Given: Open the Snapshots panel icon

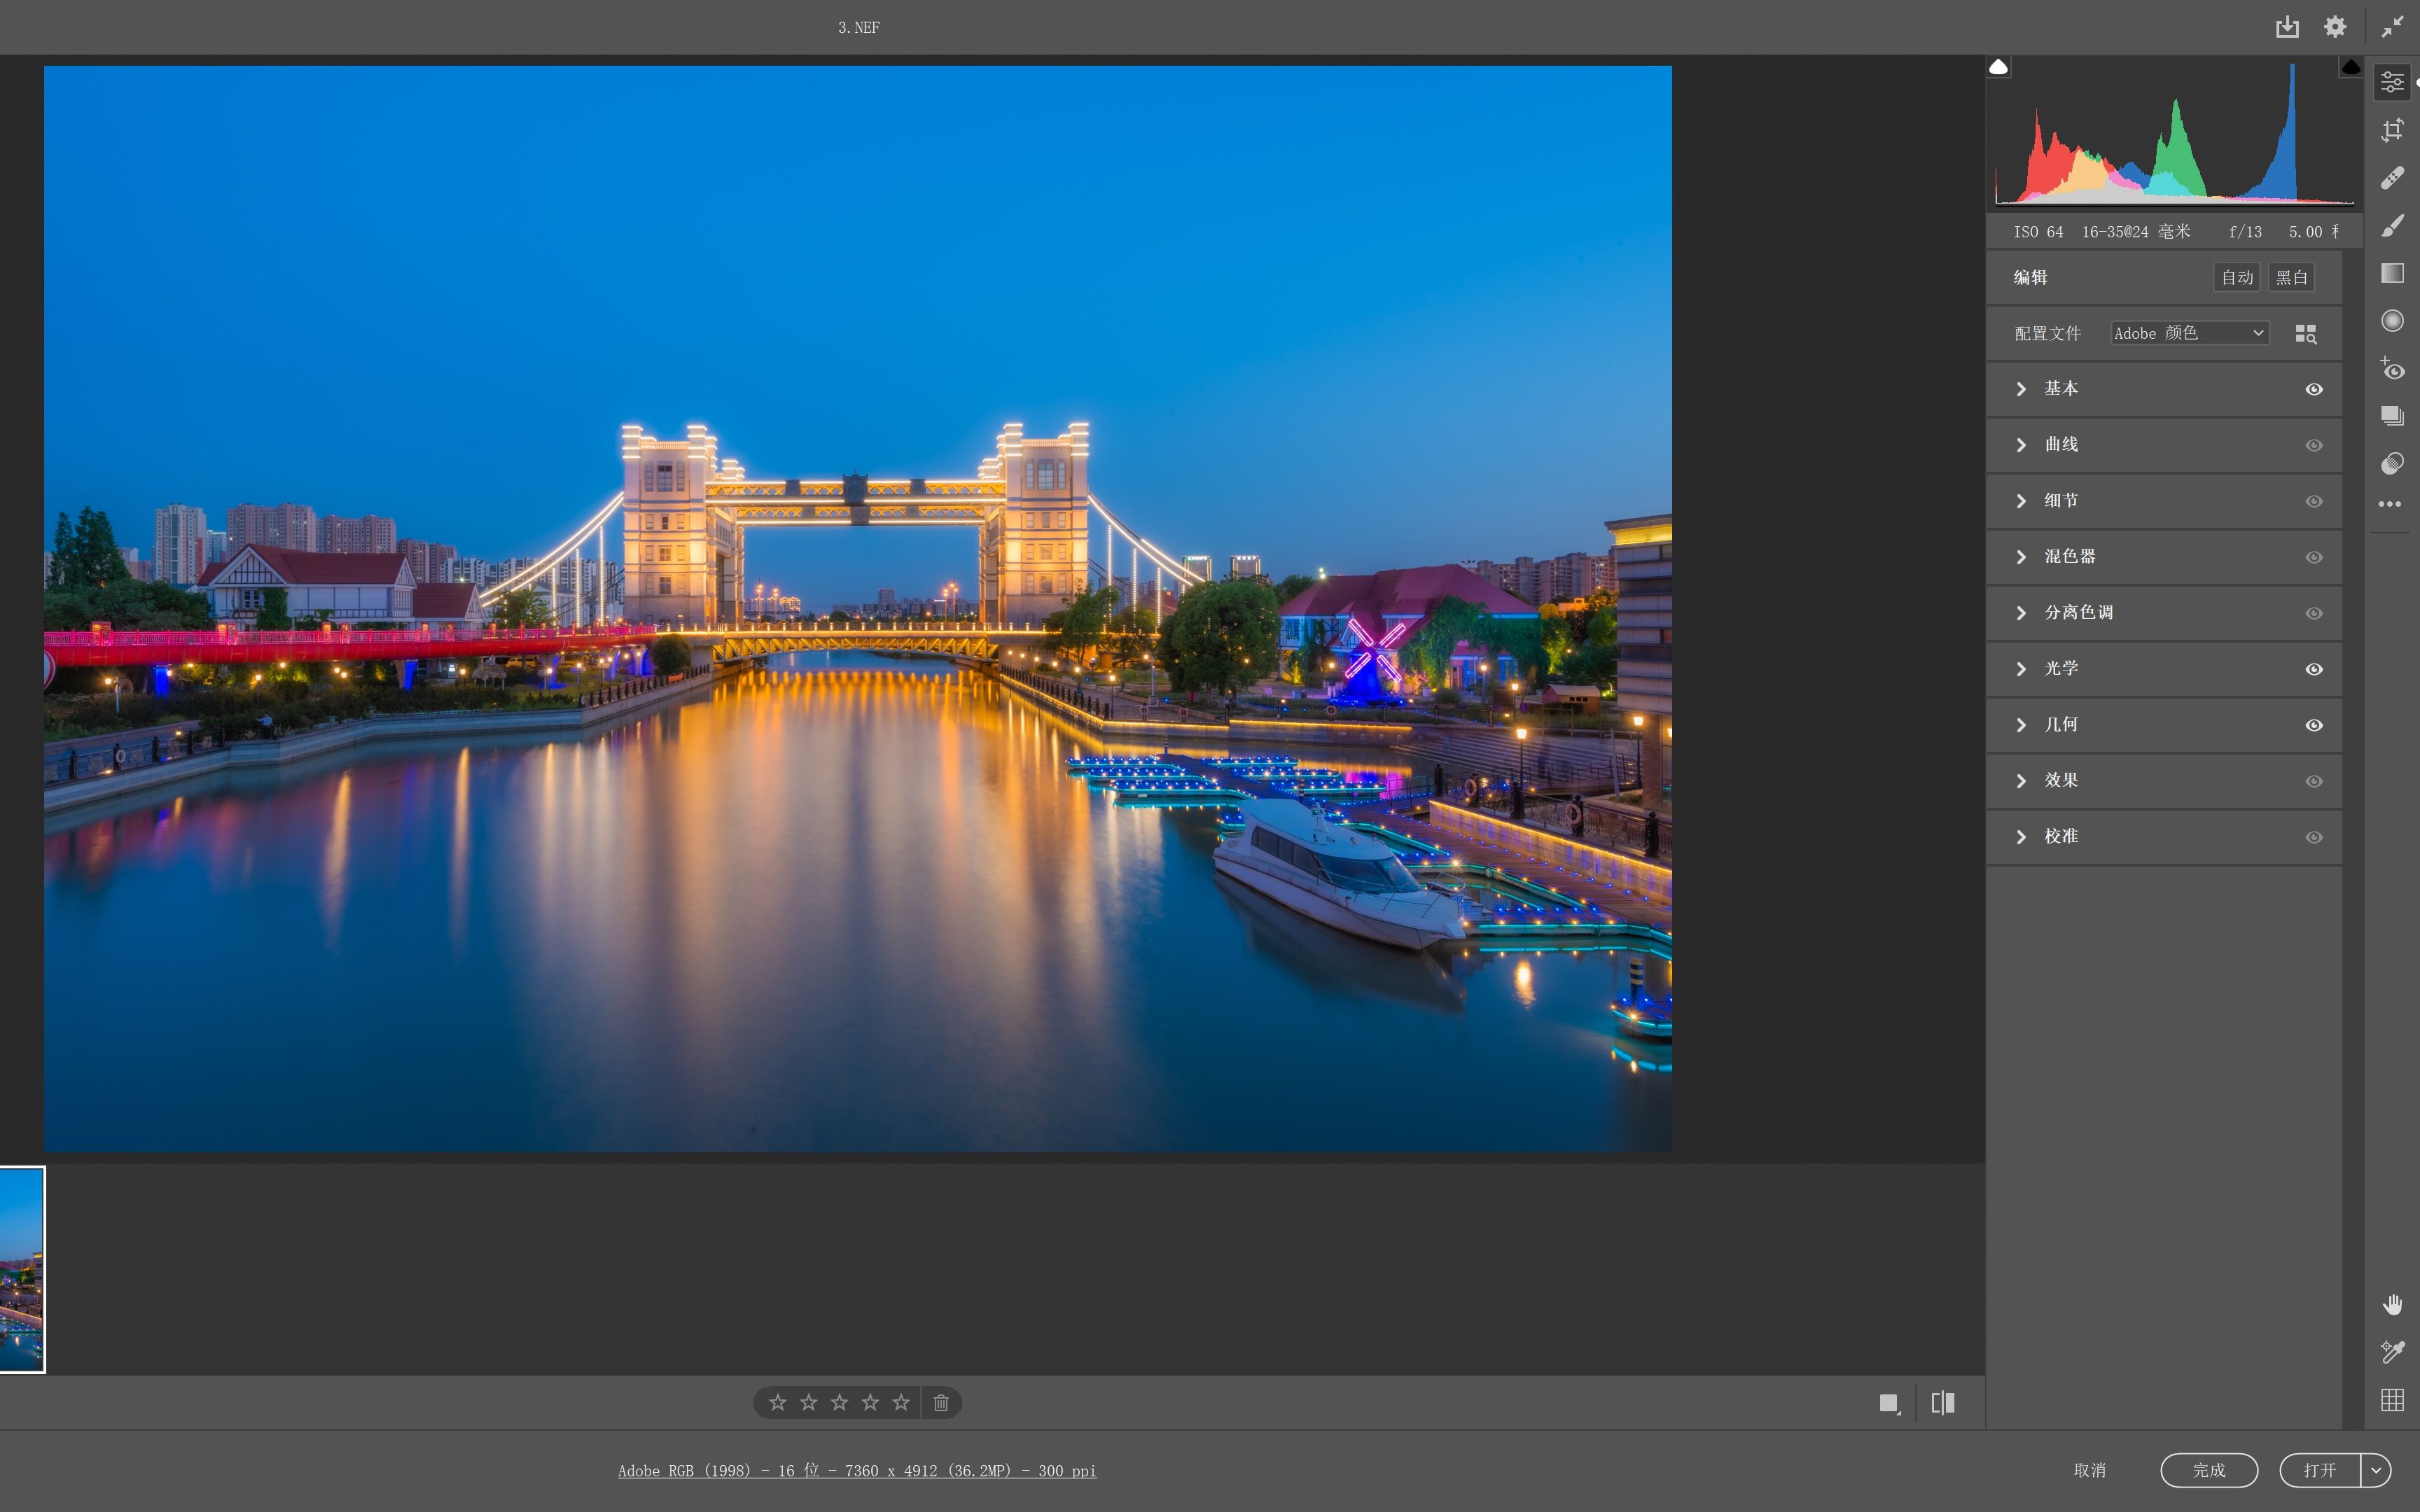Looking at the screenshot, I should (x=2392, y=416).
